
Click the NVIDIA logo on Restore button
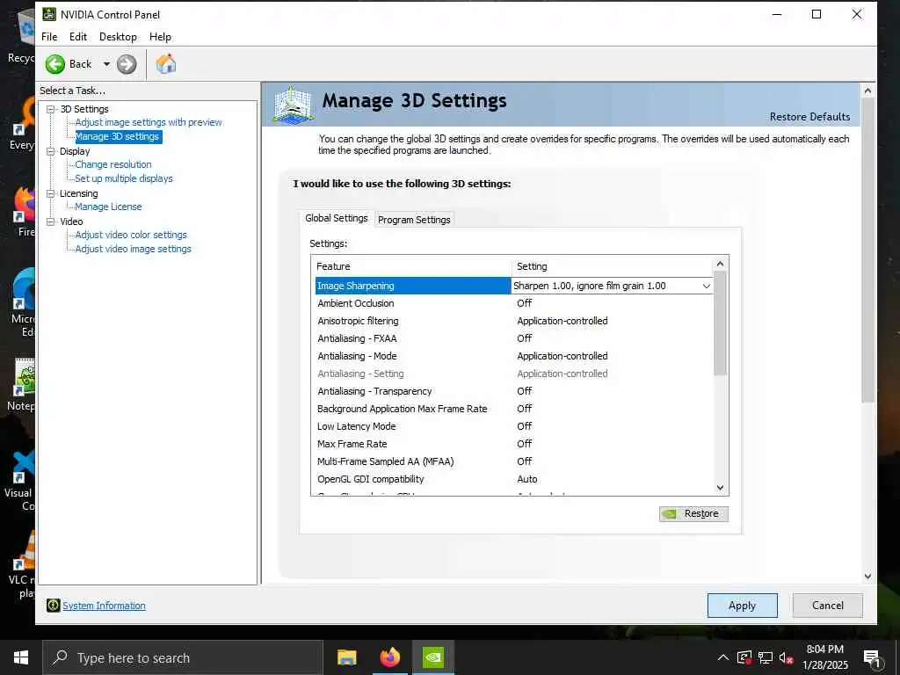(669, 513)
